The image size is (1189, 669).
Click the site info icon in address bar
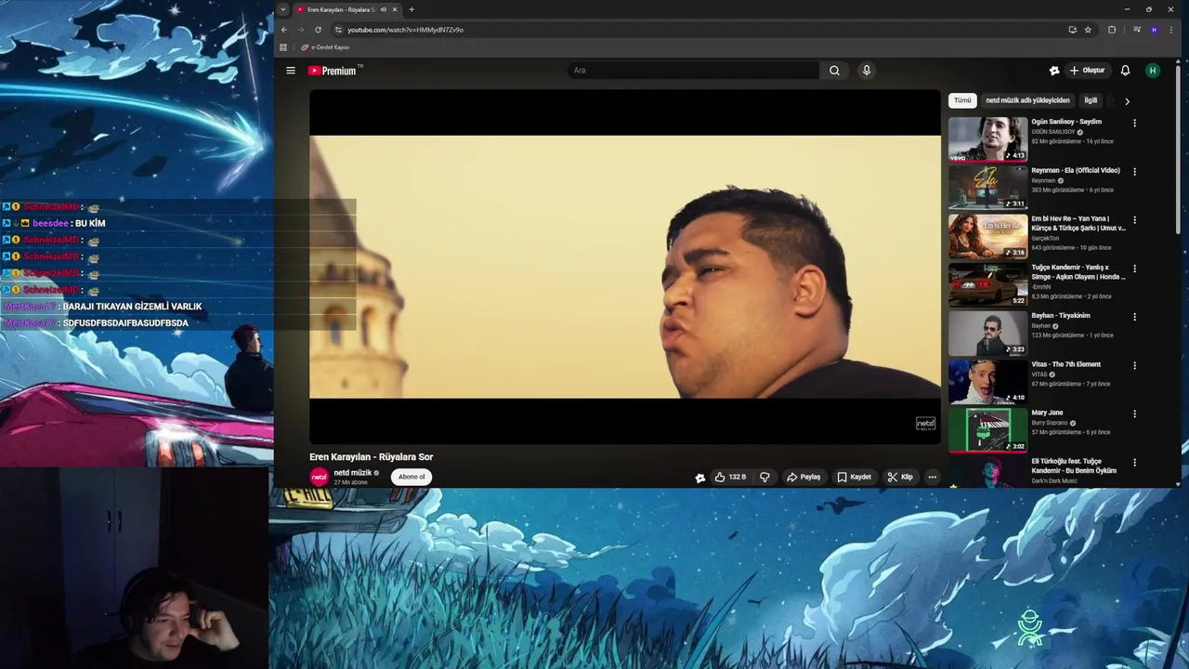(x=338, y=30)
